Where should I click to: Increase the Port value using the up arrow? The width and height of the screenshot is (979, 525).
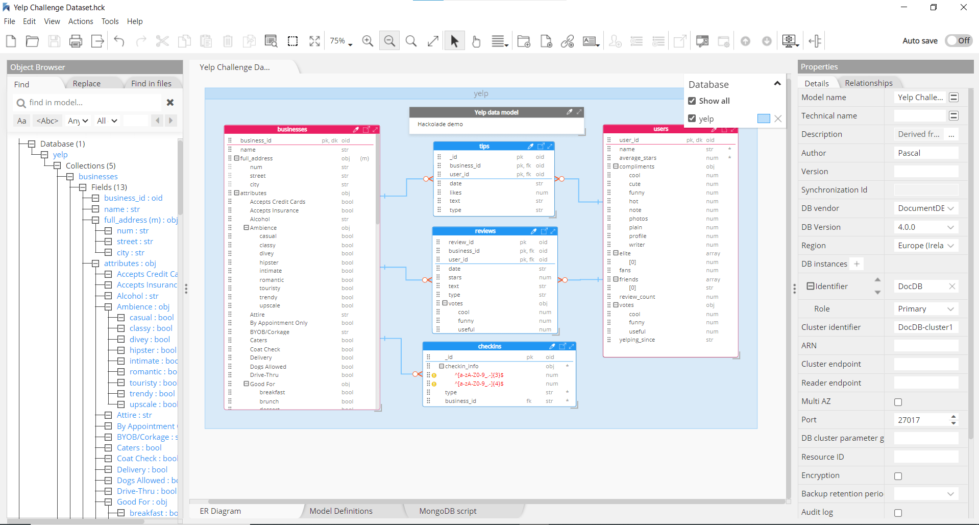coord(953,417)
